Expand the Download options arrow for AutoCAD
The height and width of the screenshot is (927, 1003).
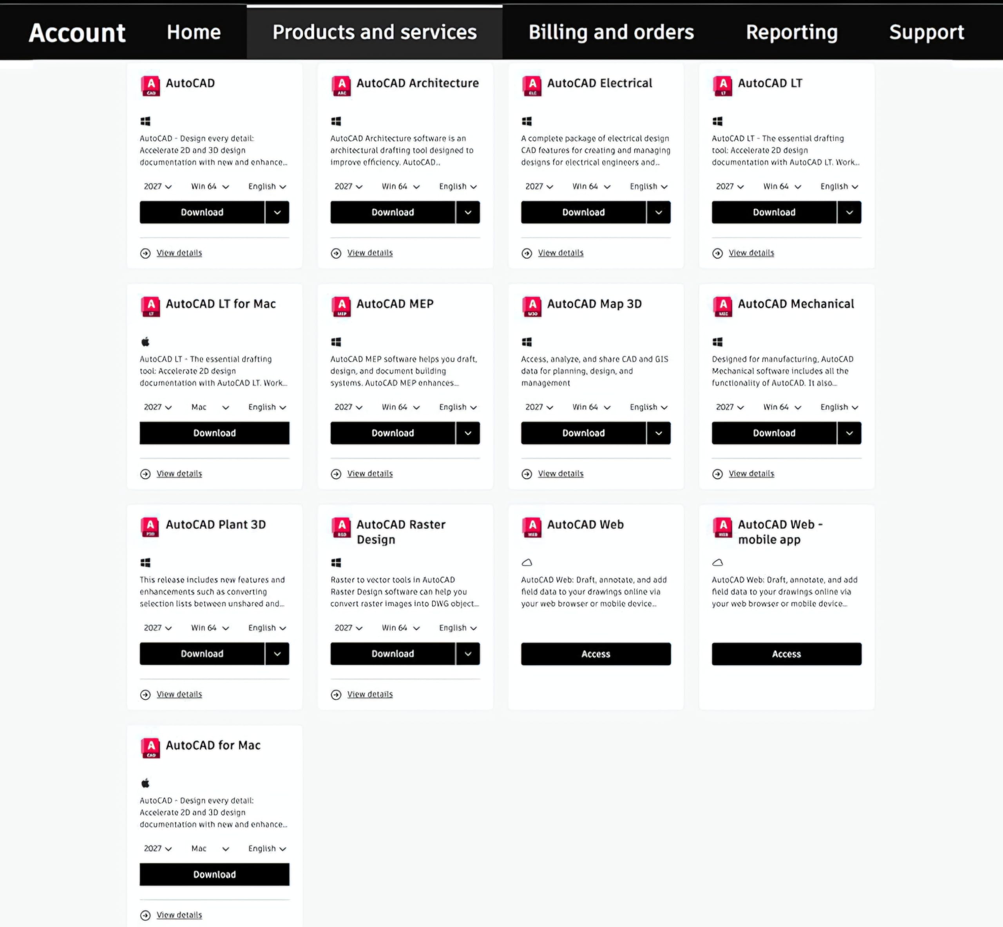pos(277,212)
